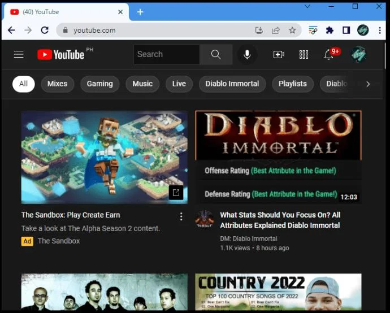Open the DM: Diablo Immortal channel name

point(249,238)
